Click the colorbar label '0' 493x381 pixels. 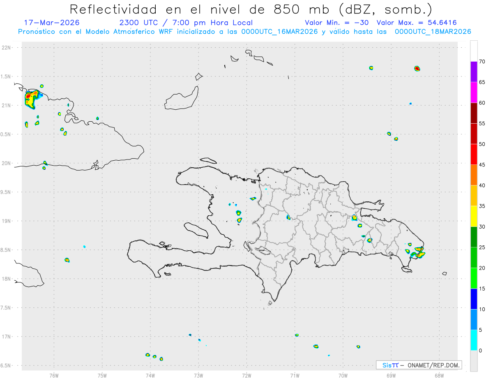click(481, 351)
